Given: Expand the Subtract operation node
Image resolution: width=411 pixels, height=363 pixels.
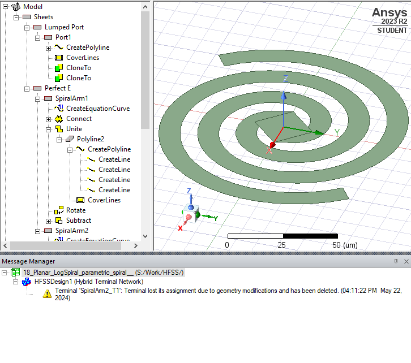Looking at the screenshot, I should click(x=48, y=221).
